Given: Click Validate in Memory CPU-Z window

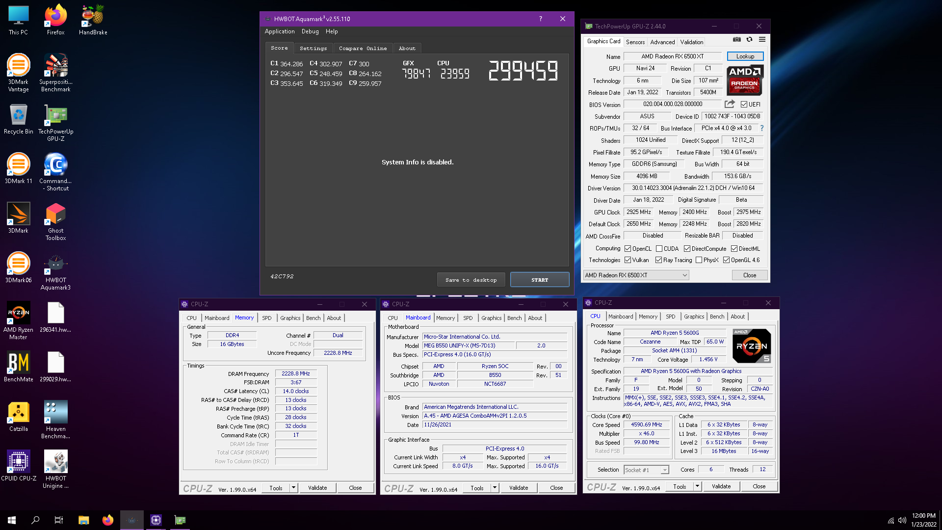Looking at the screenshot, I should tap(317, 488).
